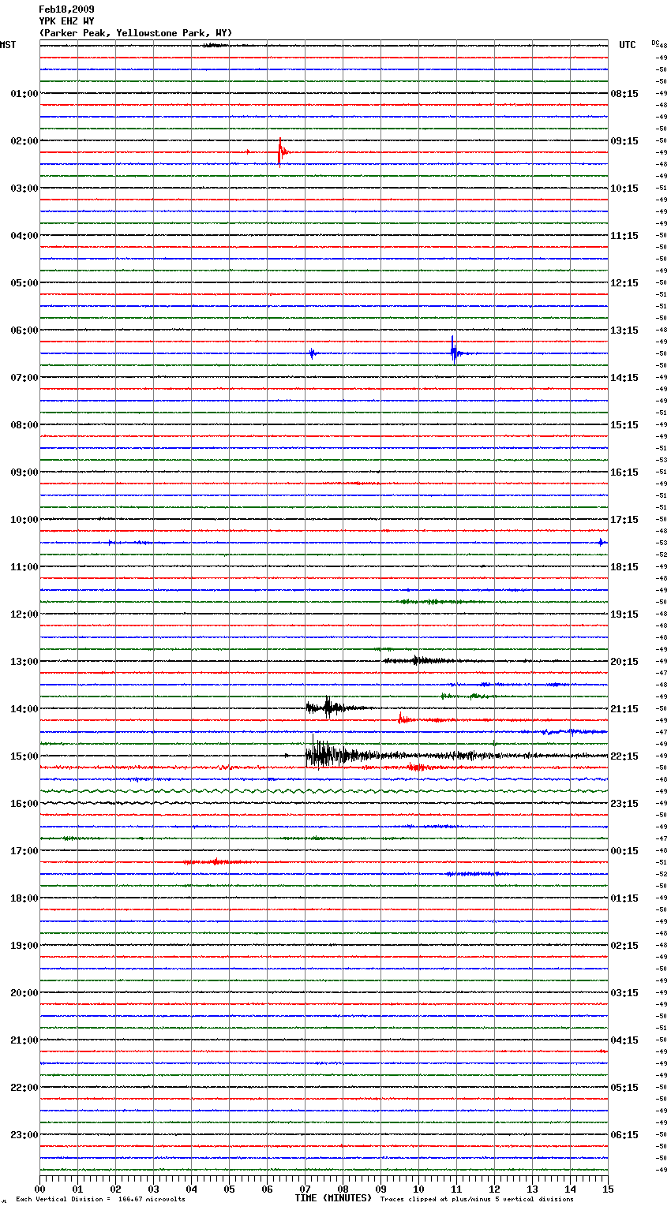Select the 10:00 MST row label
The width and height of the screenshot is (671, 1210).
coord(24,520)
